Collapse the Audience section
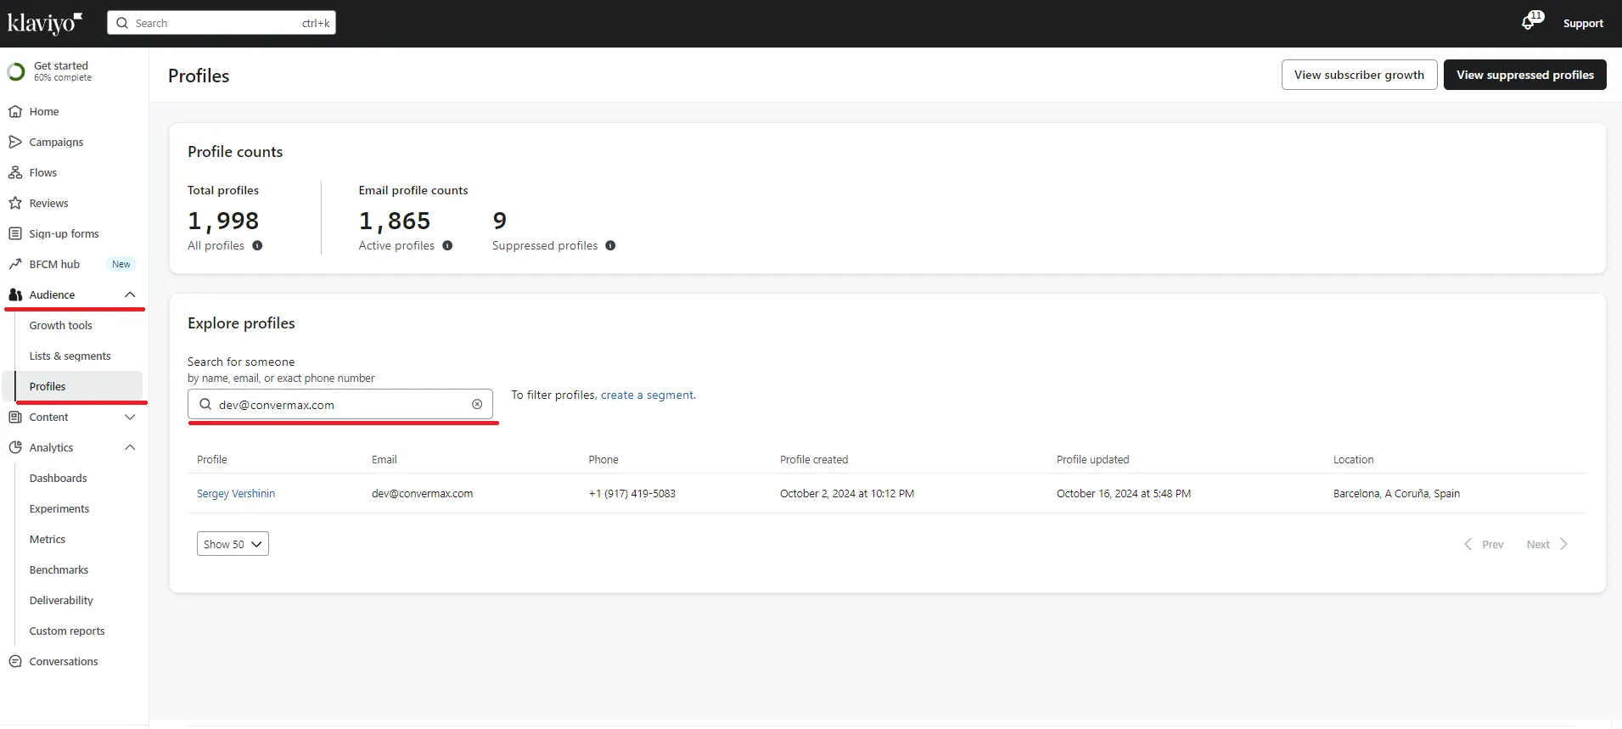 130,295
